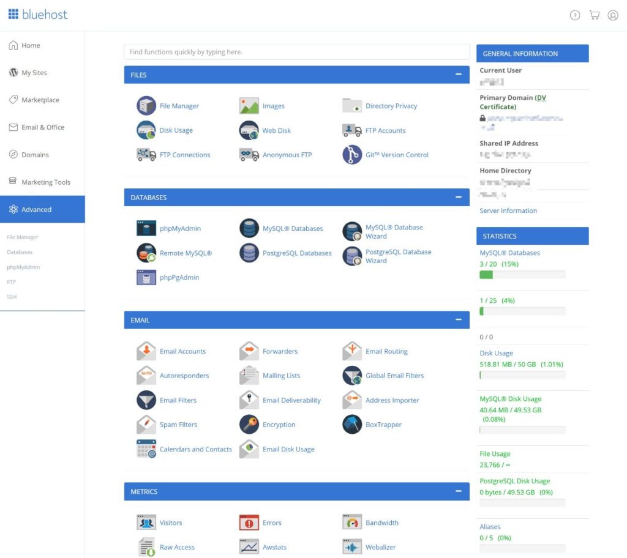Click the Server Information link

click(x=508, y=210)
